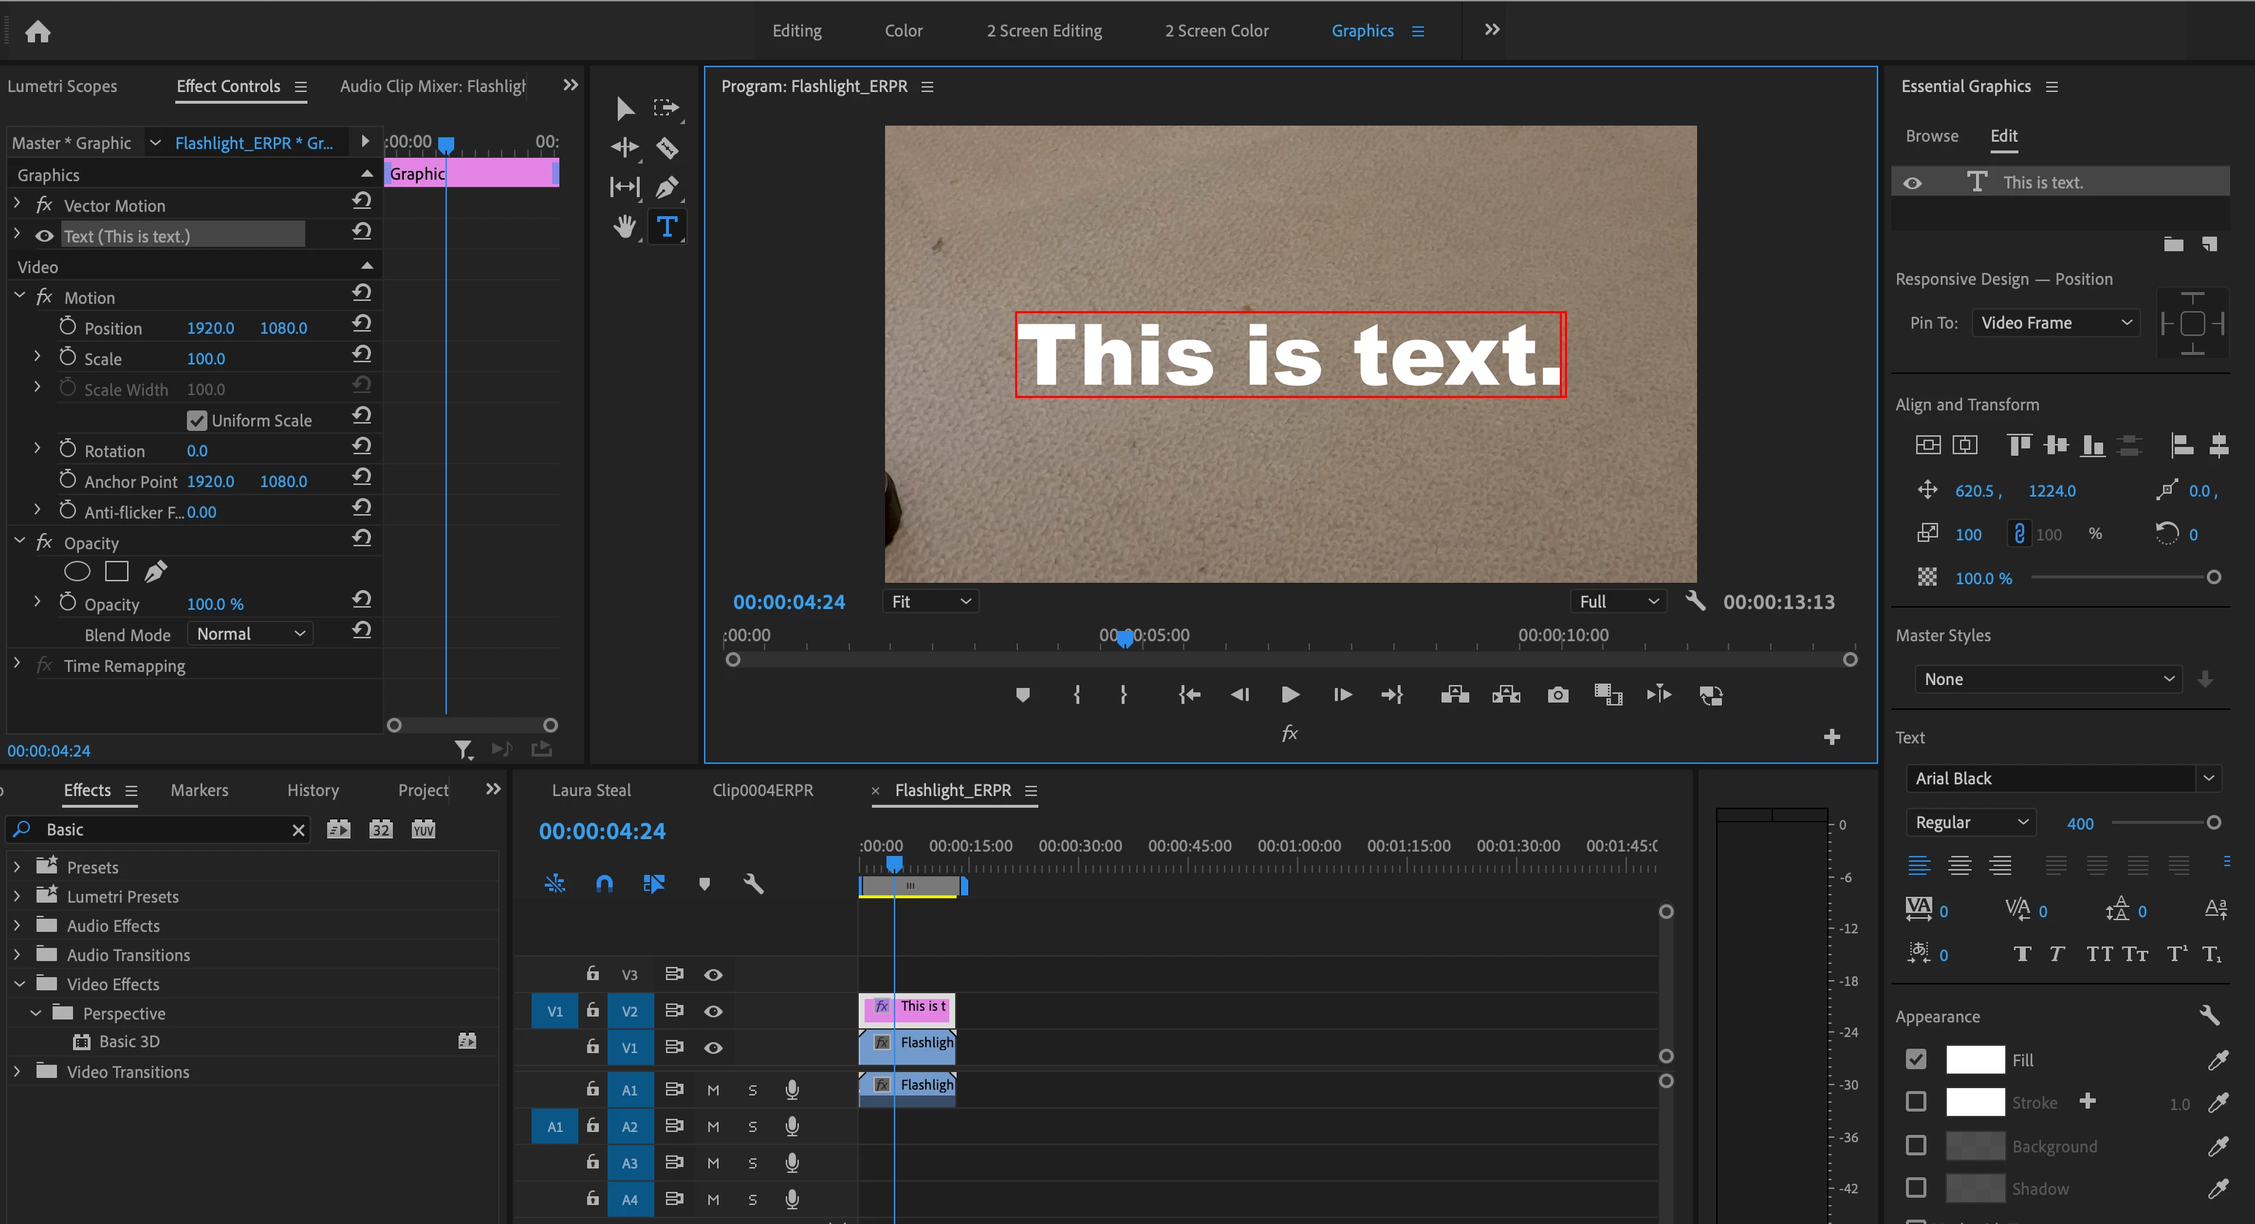Click the Fill color swatch
The height and width of the screenshot is (1224, 2255).
[x=1975, y=1060]
